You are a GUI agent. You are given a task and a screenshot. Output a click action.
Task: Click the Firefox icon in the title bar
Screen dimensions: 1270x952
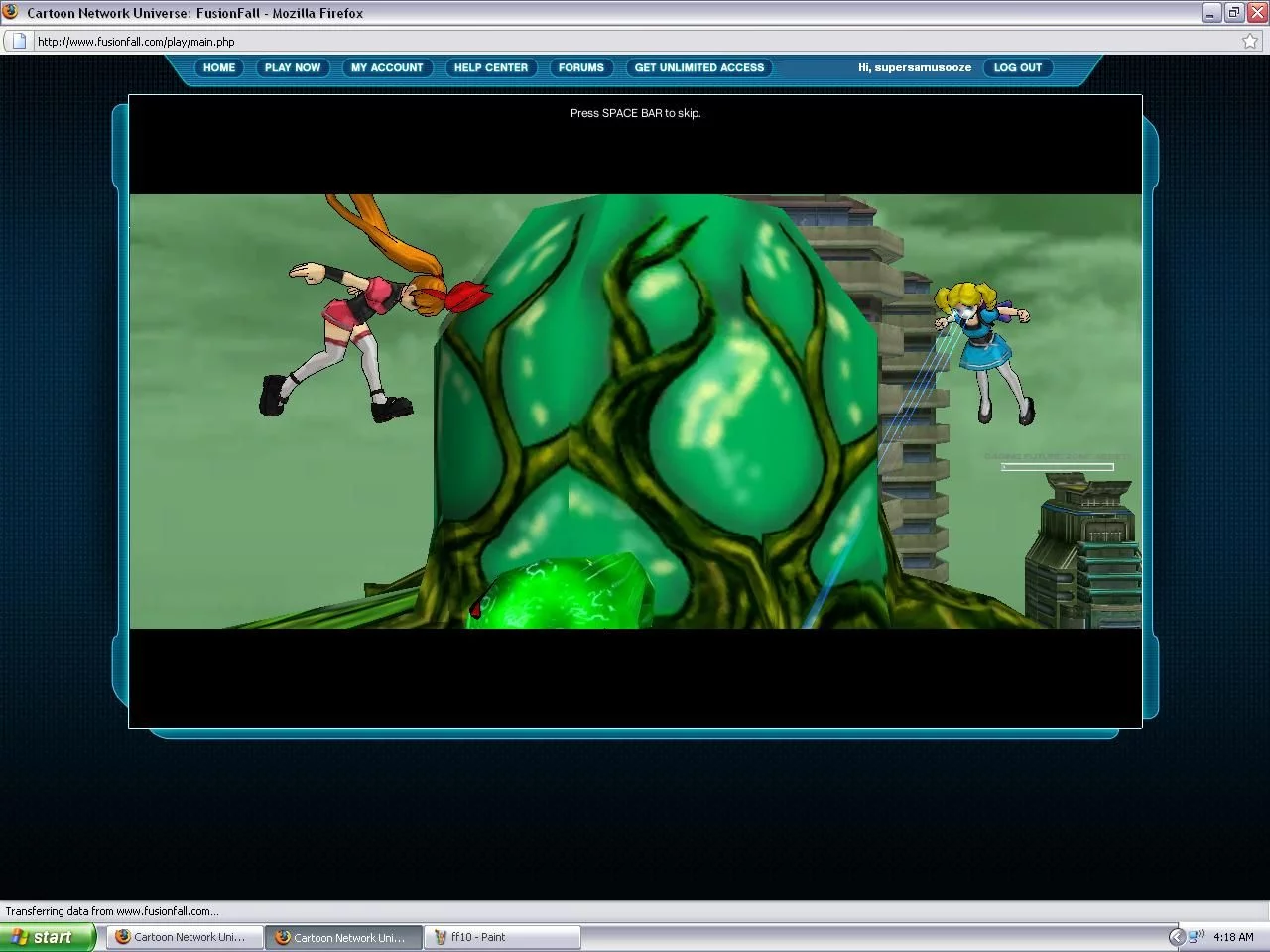pos(12,12)
